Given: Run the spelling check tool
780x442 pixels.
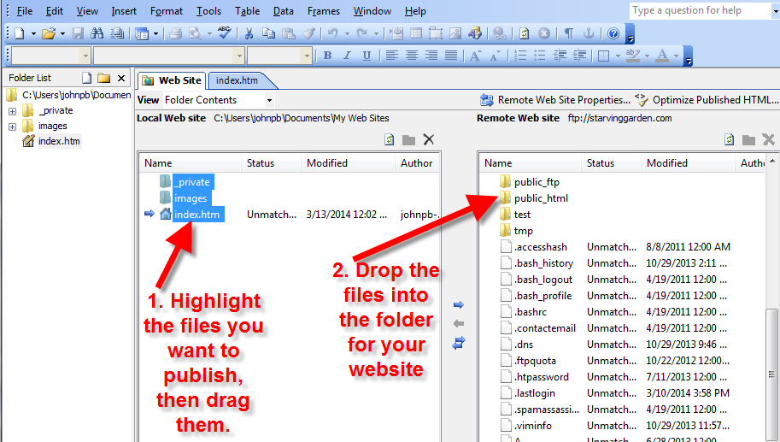Looking at the screenshot, I should [x=223, y=34].
